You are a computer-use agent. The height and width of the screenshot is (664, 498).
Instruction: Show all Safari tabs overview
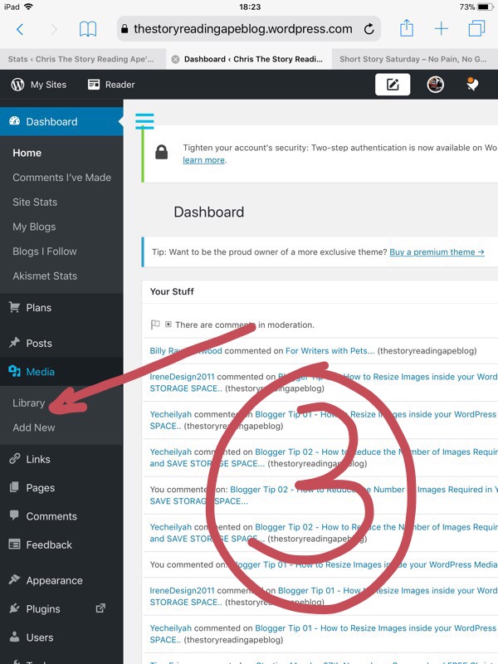(476, 29)
